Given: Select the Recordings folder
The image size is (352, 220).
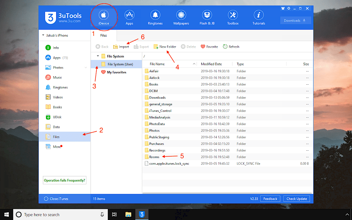Looking at the screenshot, I should (x=227, y=150).
